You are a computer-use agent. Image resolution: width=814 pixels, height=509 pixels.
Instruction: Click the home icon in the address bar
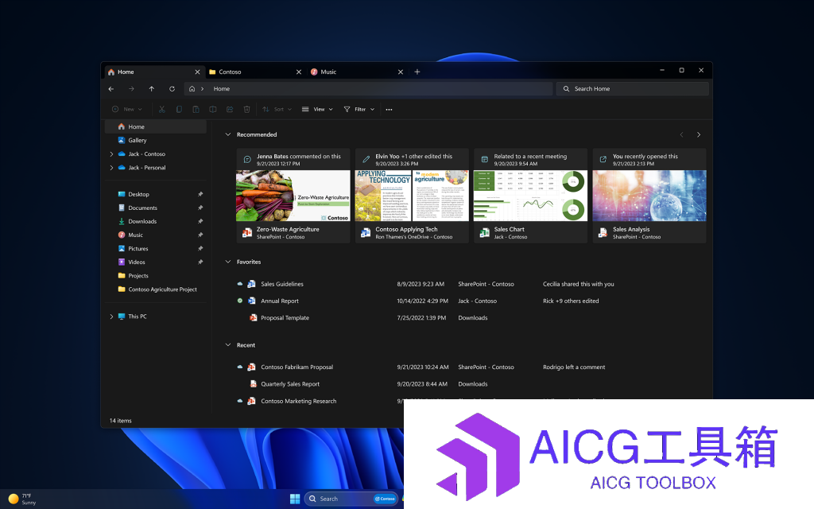192,89
